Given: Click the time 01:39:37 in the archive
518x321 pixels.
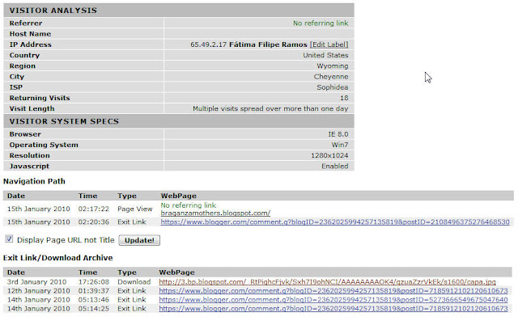Looking at the screenshot, I should coord(94,290).
